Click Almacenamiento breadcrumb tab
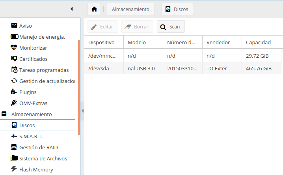The image size is (283, 175). point(130,9)
